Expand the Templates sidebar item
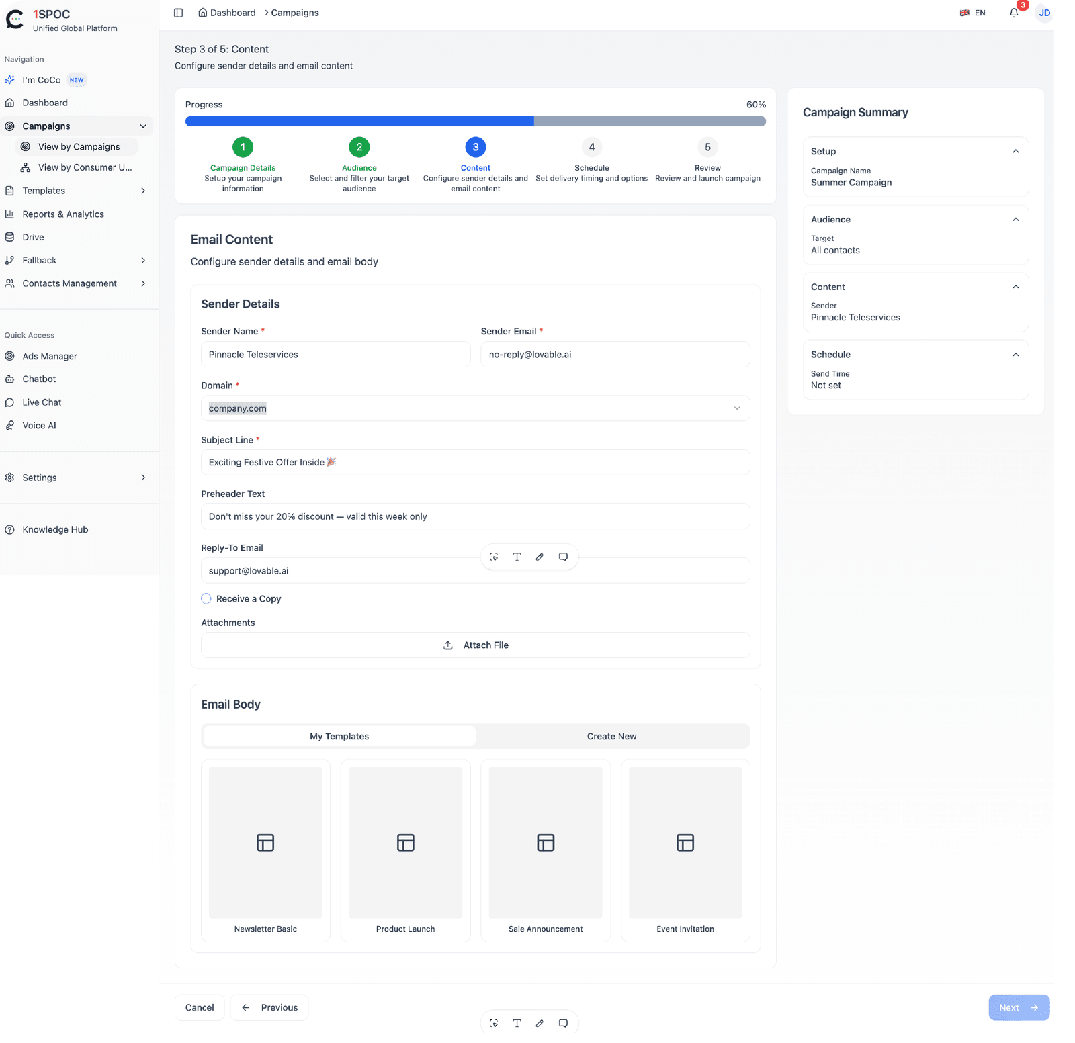The width and height of the screenshot is (1075, 1043). [x=143, y=191]
